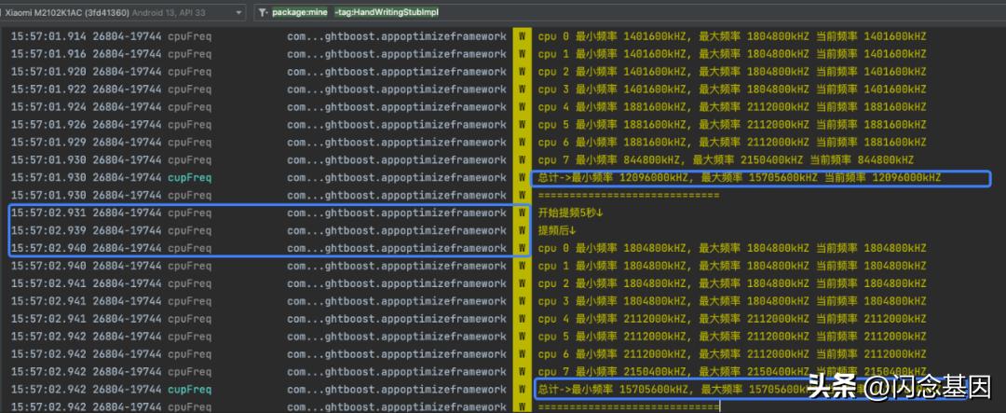
Task: Click the package name in the 15:57:01.920 row
Action: (397, 71)
